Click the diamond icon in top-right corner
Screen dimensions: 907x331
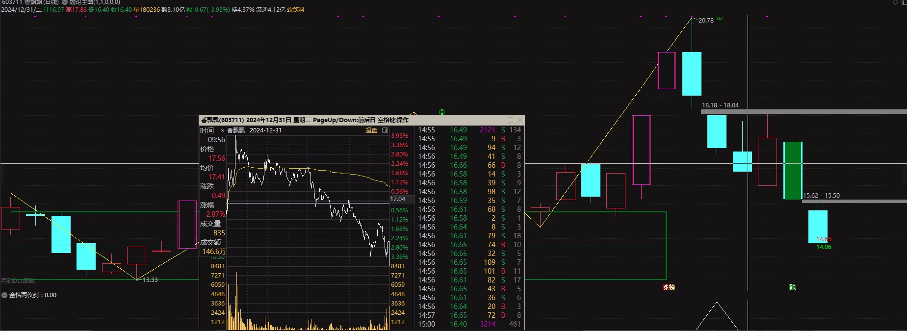click(895, 2)
